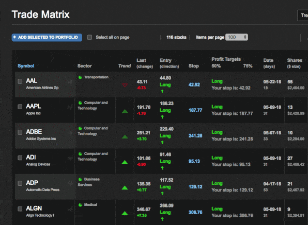The width and height of the screenshot is (308, 225).
Task: Click green sector dot for Medical
Action: [x=80, y=205]
